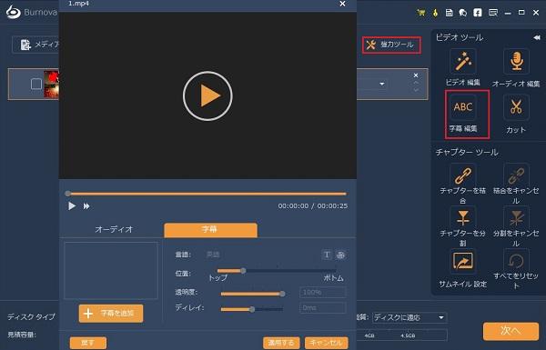This screenshot has width=546, height=350.
Task: Open the ABC subtitle edit (字幕 編集) tool
Action: coord(463,107)
